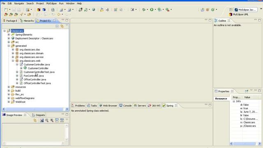Screen dimensions: 263x148
Task: Close the Outline view tab
Action: coord(229,21)
